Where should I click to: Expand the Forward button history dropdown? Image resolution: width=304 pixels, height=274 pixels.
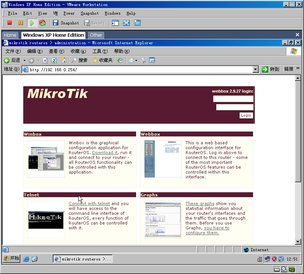[x=38, y=60]
